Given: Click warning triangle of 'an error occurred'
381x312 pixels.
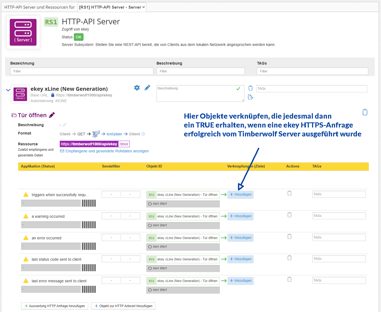Looking at the screenshot, I should [26, 238].
